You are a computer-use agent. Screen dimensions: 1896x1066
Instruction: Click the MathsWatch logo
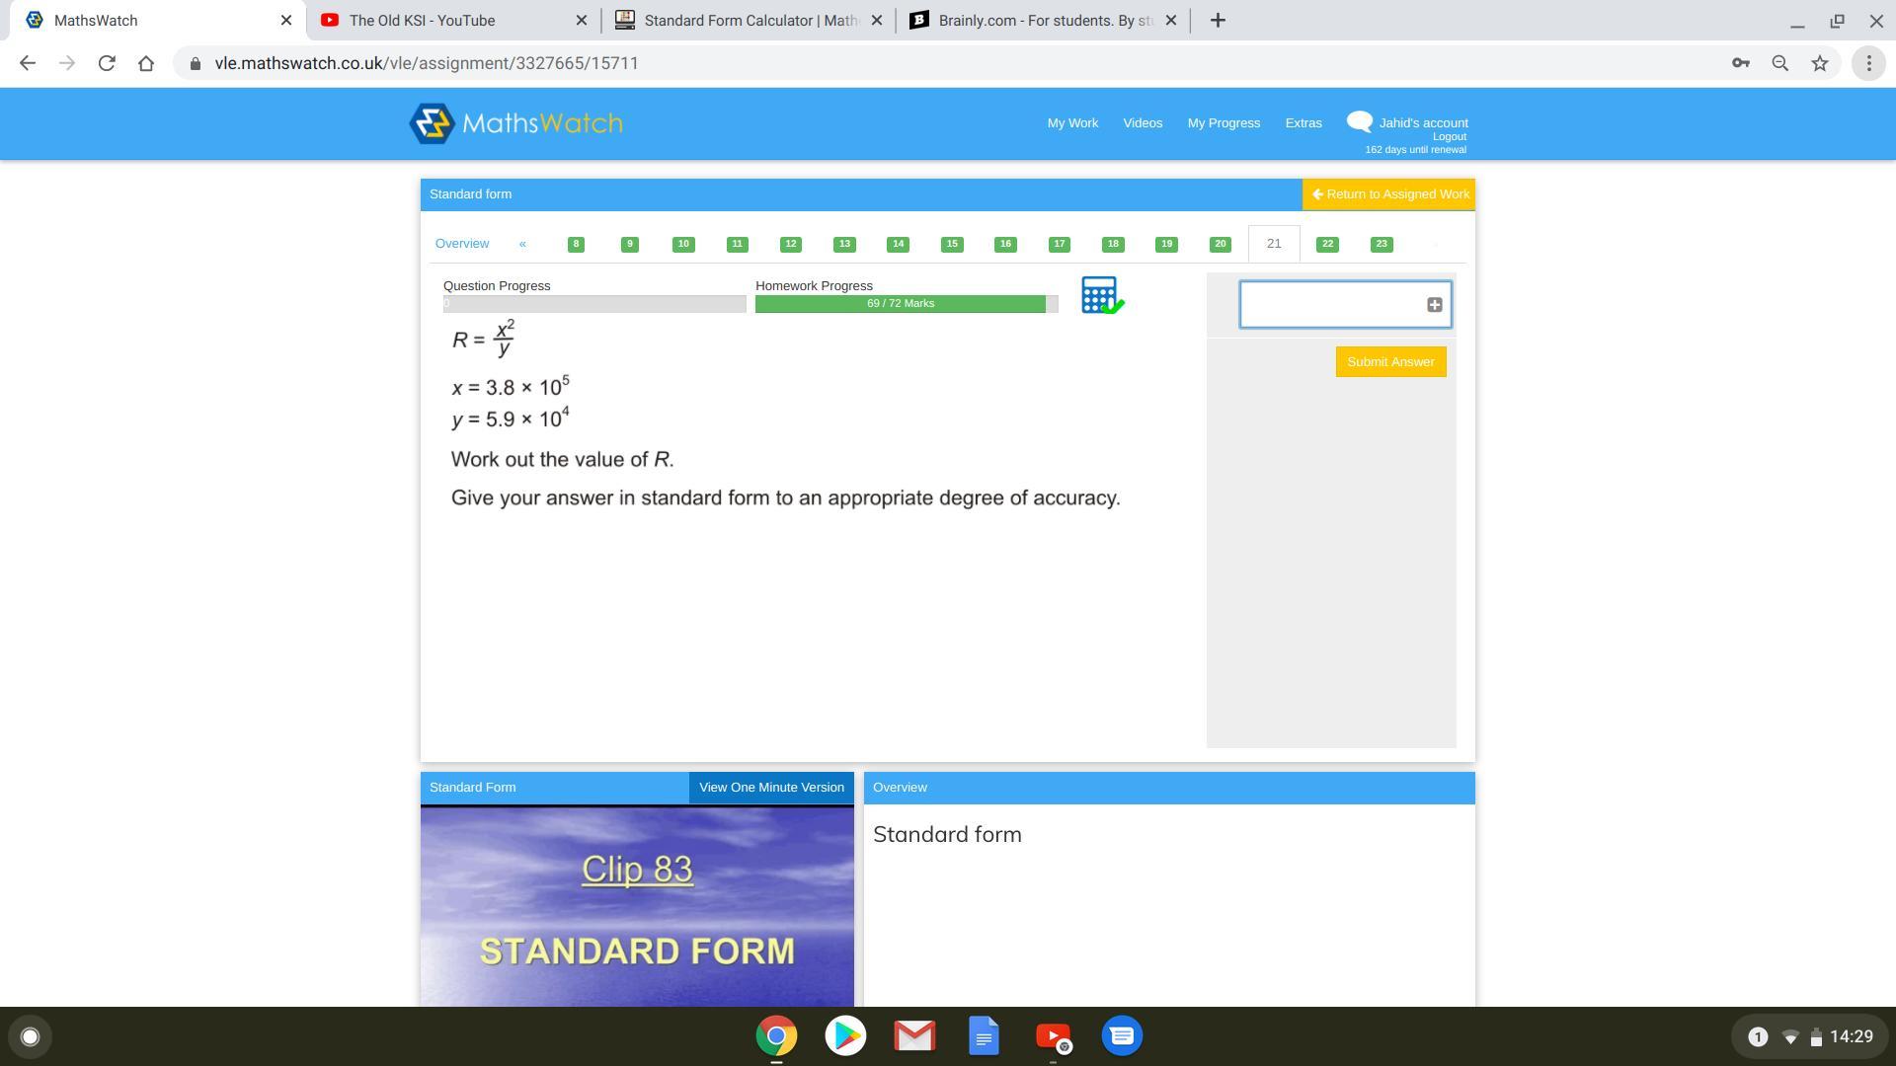(516, 123)
